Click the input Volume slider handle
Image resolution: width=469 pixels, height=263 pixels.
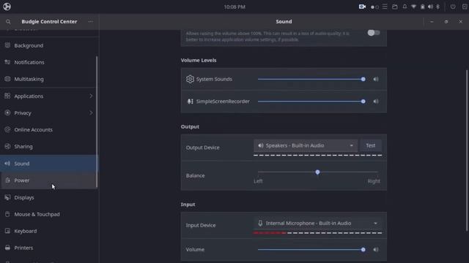[x=363, y=250]
